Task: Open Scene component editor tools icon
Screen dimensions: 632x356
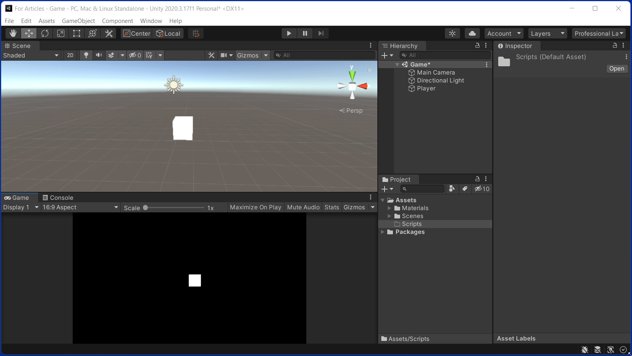Action: 211,56
